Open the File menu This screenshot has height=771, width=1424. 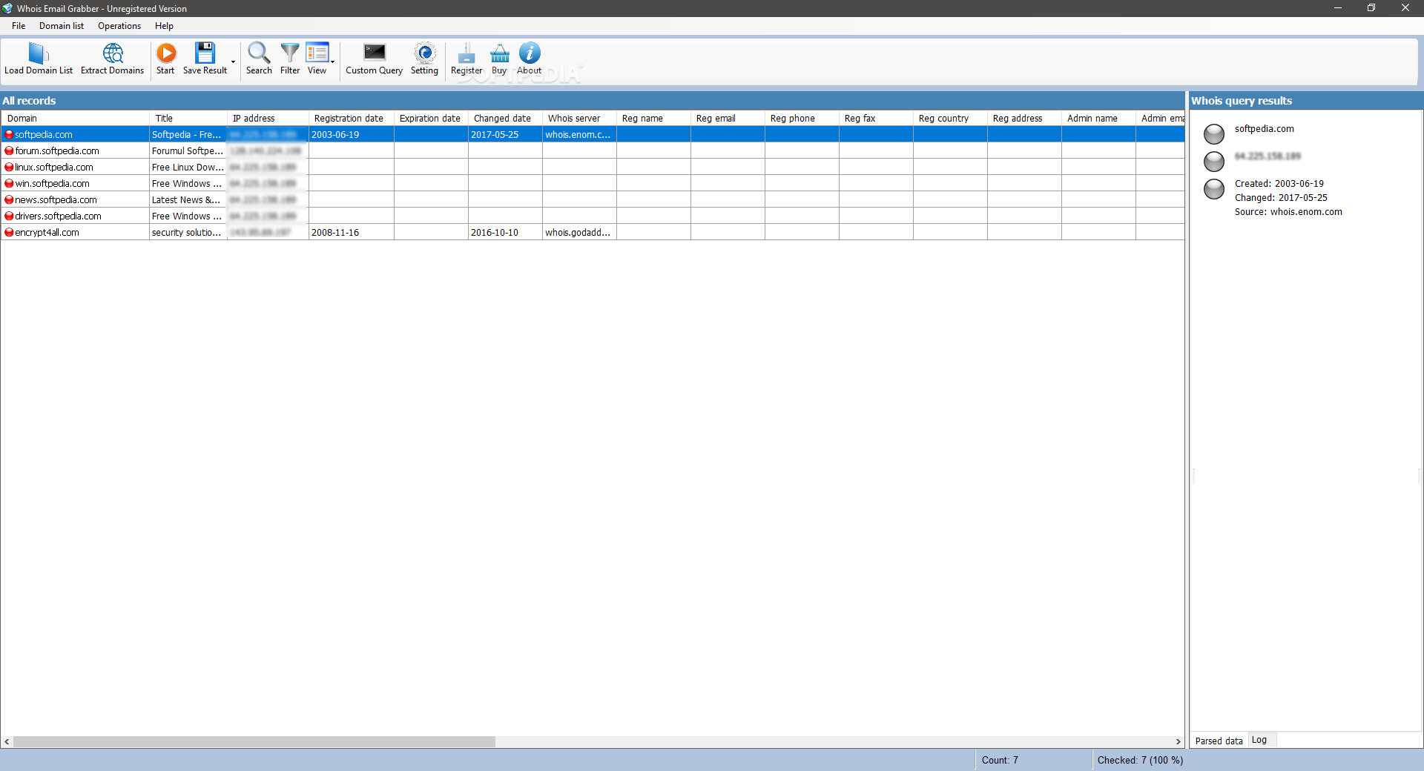19,26
